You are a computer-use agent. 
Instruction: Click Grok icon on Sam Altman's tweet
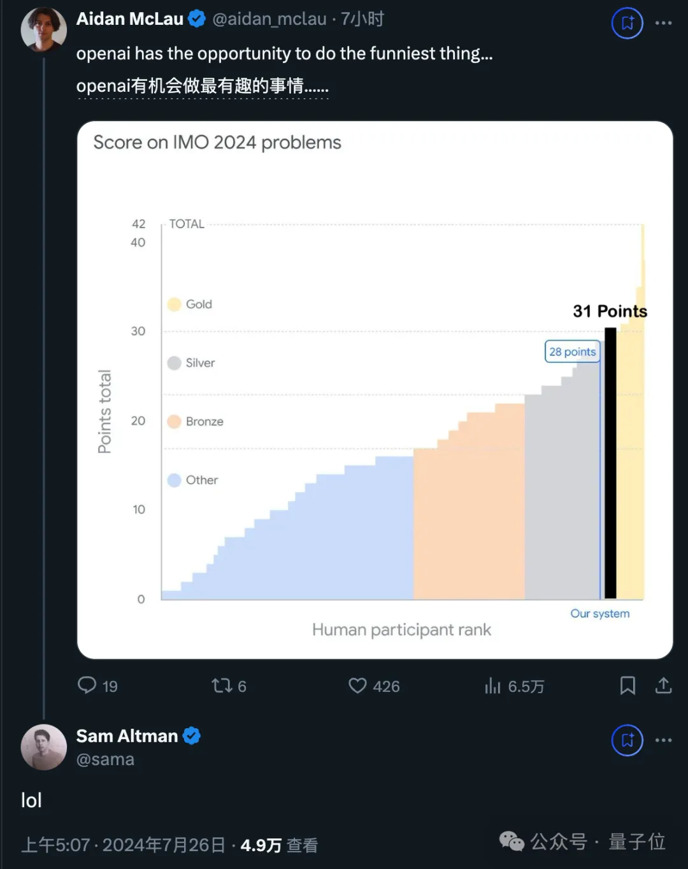click(627, 740)
